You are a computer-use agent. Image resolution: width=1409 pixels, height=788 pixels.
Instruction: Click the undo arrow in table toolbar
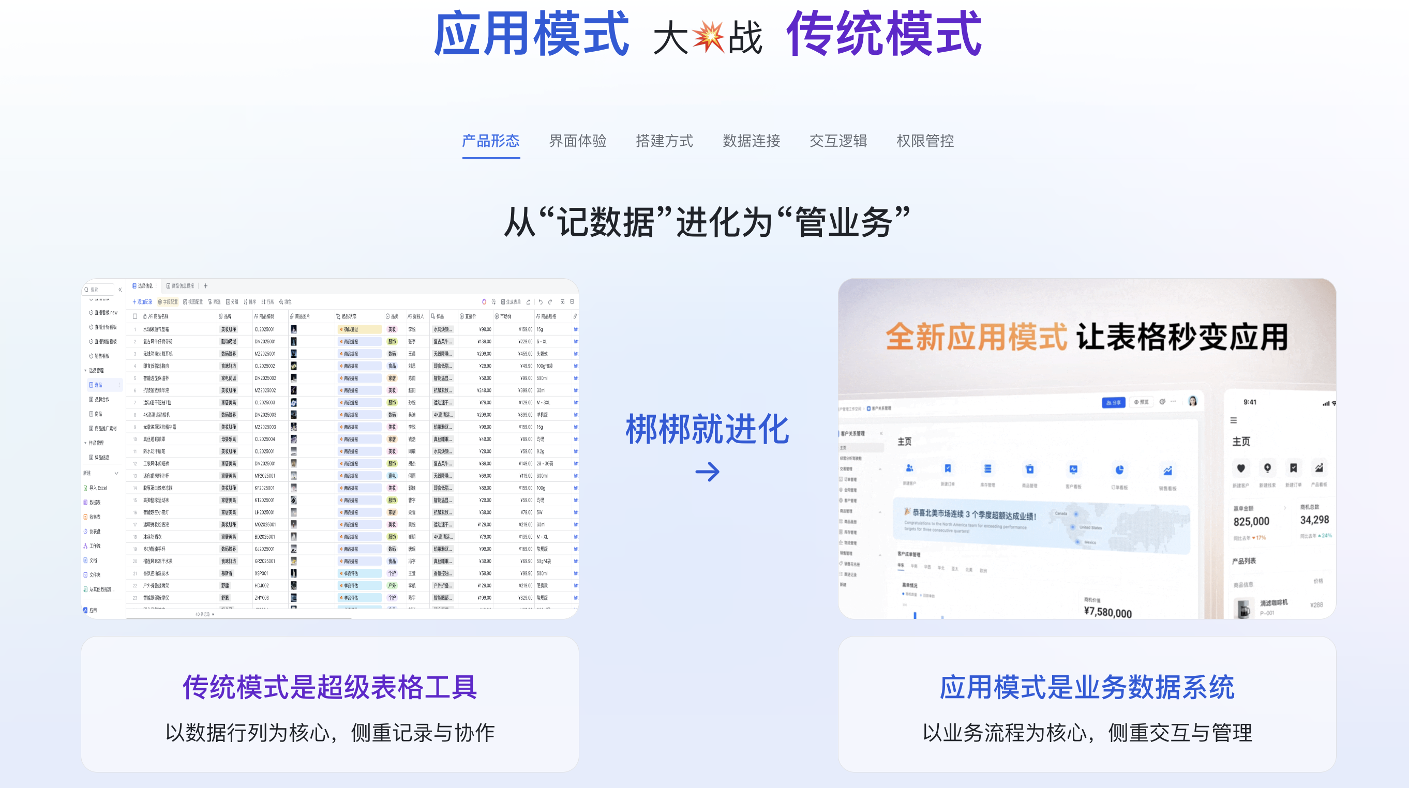(541, 302)
